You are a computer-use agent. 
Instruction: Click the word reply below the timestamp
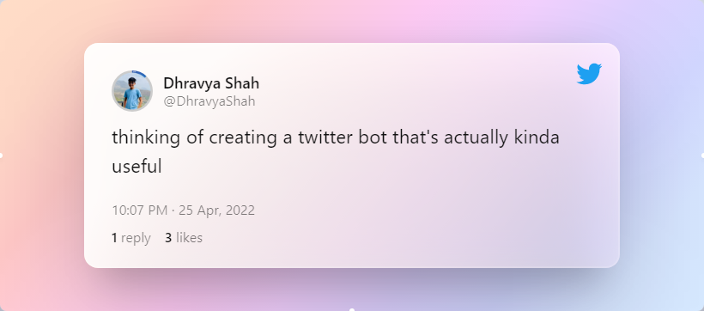click(x=136, y=238)
